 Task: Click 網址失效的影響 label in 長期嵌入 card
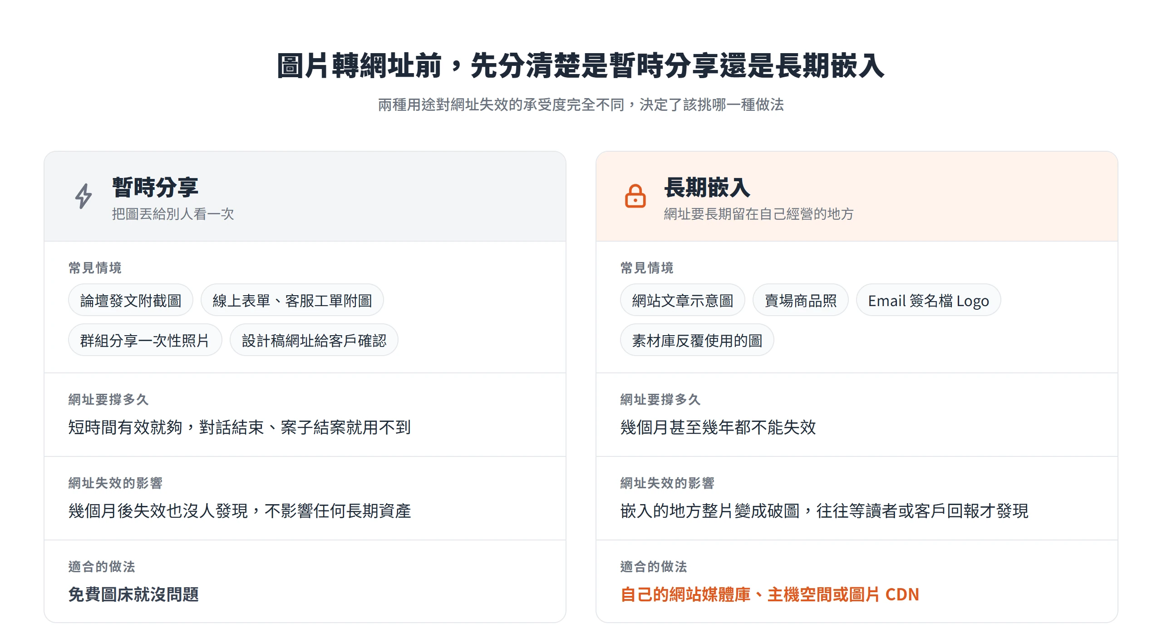click(667, 483)
